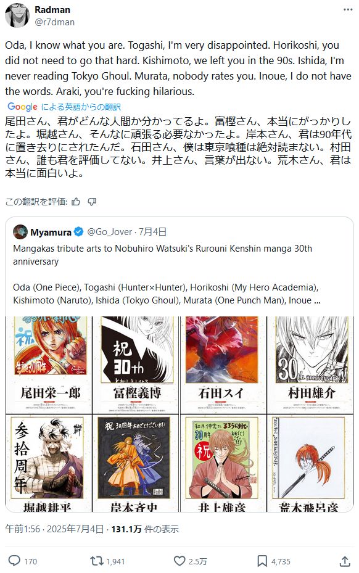Click the repost arrows icon
Screen dimensions: 359x573
coord(96,561)
